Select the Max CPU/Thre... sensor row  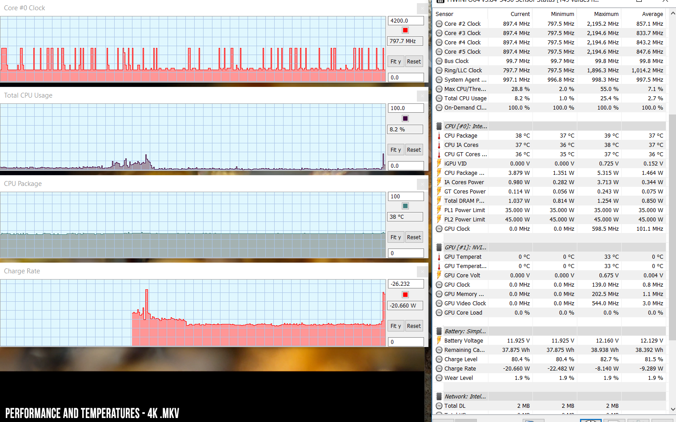tap(550, 89)
